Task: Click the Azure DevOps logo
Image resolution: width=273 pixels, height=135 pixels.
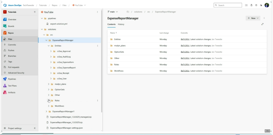Action: 5,5
